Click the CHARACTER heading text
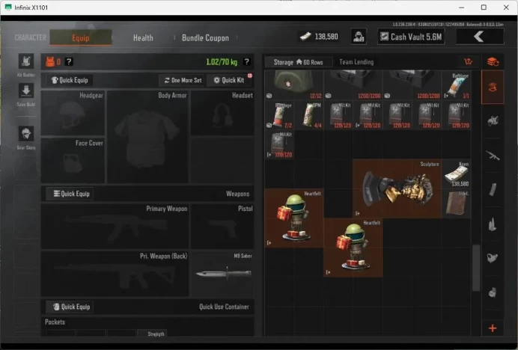Image resolution: width=518 pixels, height=350 pixels. pos(31,37)
